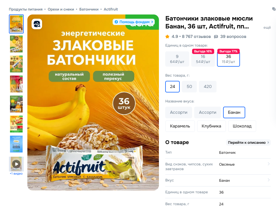Open the Помощь фондам badge
This screenshot has height=212, width=276.
(134, 22)
